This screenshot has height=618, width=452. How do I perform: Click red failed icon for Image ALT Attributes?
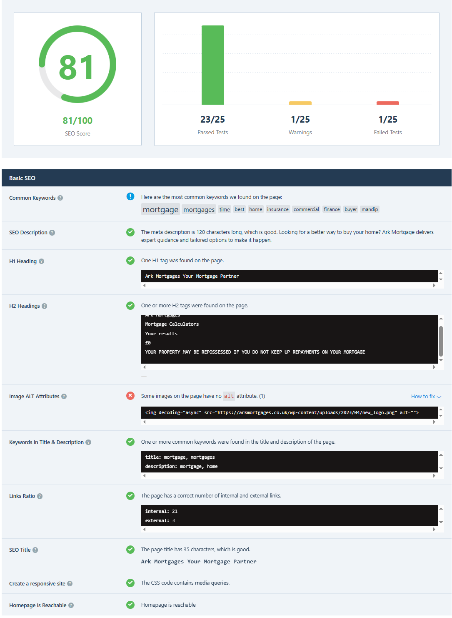click(x=130, y=396)
